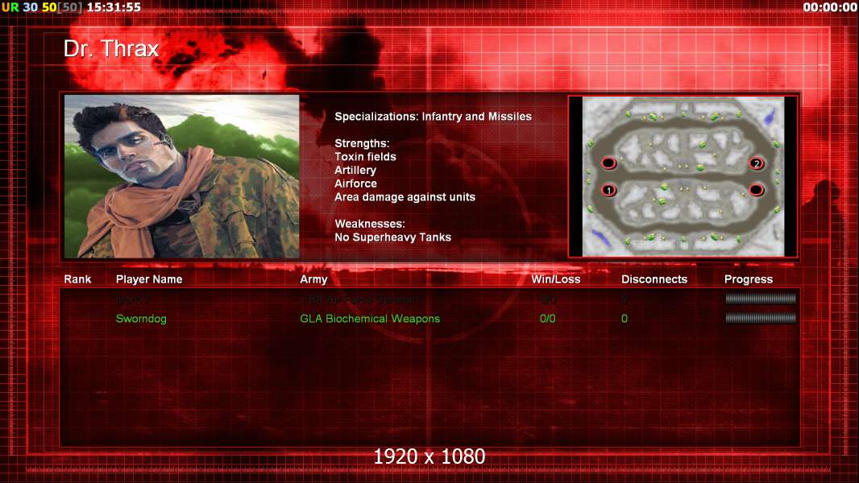This screenshot has height=483, width=859.
Task: Click No Superheavy Tanks weakness
Action: [392, 237]
